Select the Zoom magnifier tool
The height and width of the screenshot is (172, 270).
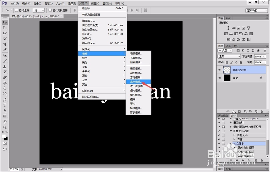[5, 127]
